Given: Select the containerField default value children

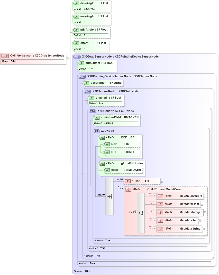Looking at the screenshot, I should 108,123.
